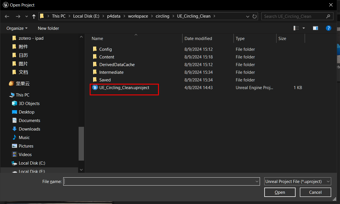Sort by Size column header

282,39
